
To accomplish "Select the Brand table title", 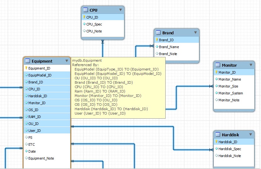I will 168,33.
